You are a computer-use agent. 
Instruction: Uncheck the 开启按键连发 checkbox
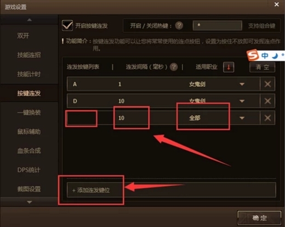point(67,25)
